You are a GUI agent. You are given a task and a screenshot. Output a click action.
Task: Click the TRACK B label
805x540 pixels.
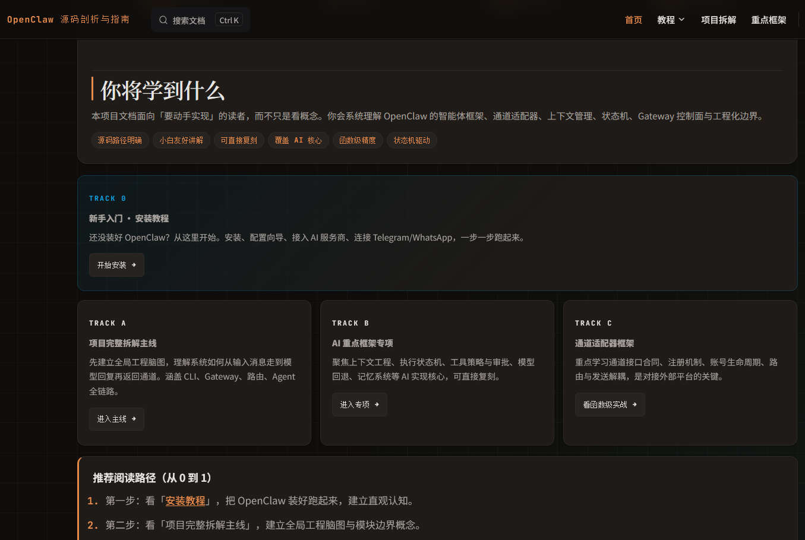[x=351, y=323]
